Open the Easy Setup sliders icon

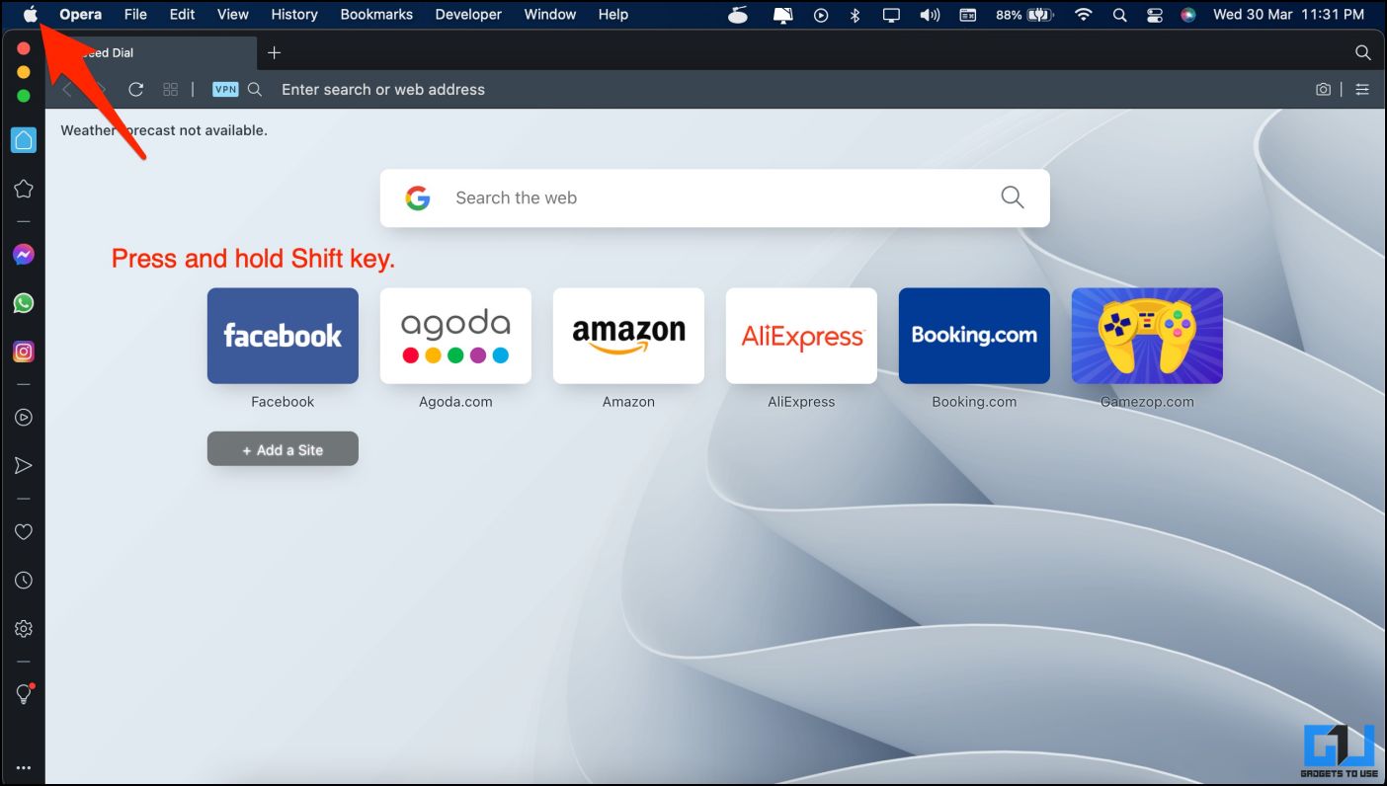[1362, 89]
